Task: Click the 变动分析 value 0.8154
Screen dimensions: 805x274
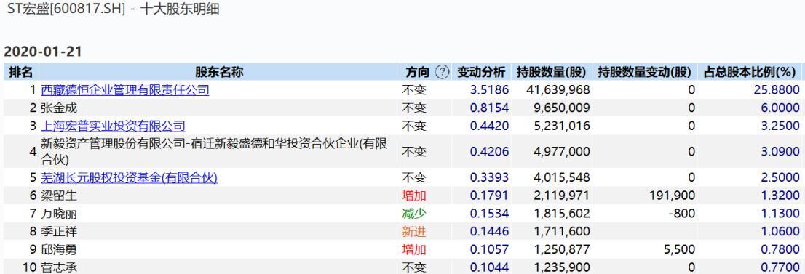Action: 489,108
